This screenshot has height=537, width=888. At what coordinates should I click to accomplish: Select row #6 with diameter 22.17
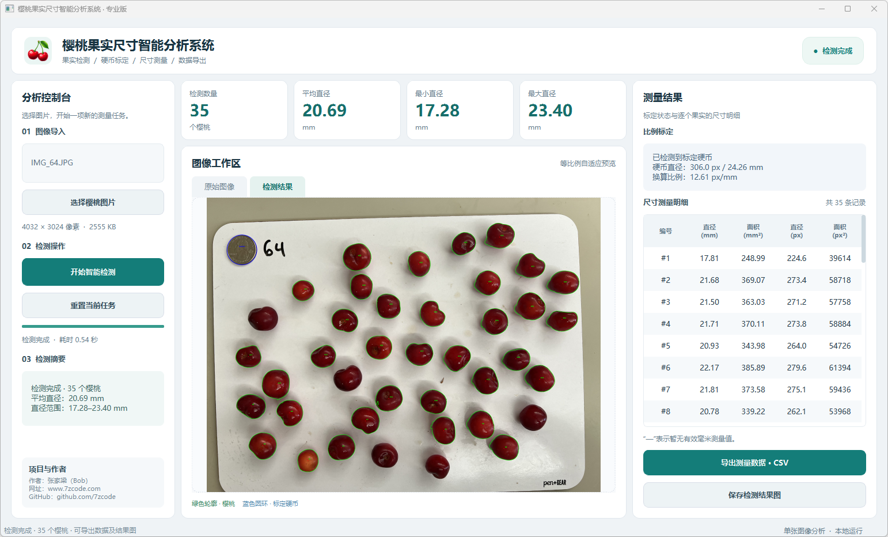coord(753,368)
